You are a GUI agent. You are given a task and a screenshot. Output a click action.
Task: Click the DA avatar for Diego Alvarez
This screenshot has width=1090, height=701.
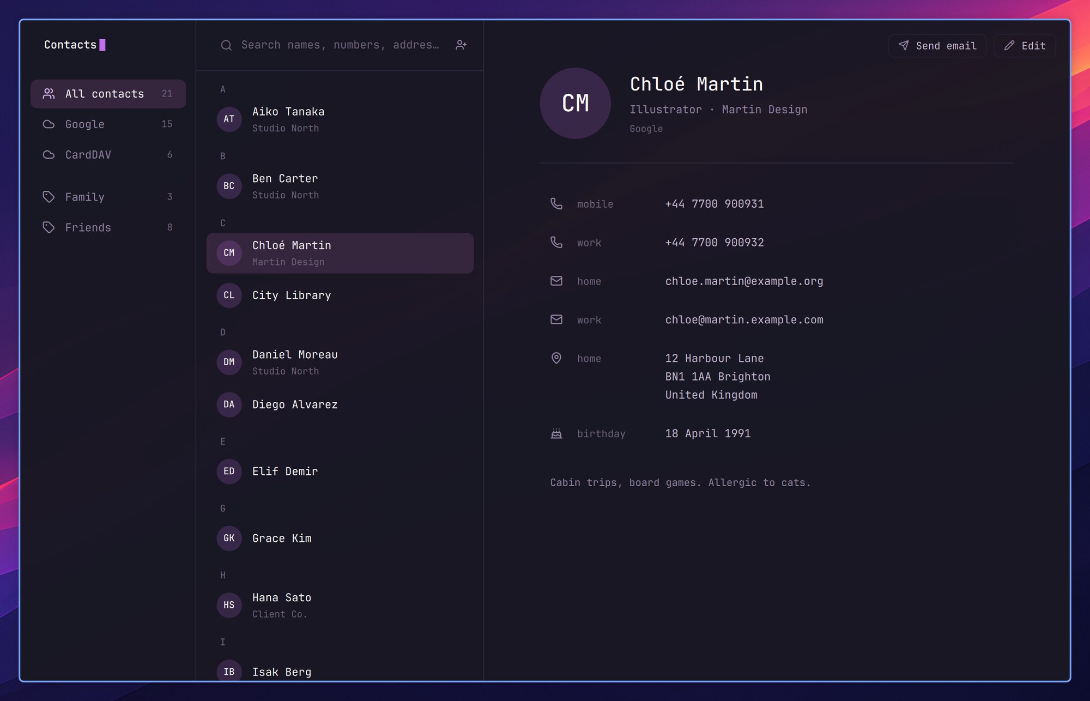(x=229, y=405)
